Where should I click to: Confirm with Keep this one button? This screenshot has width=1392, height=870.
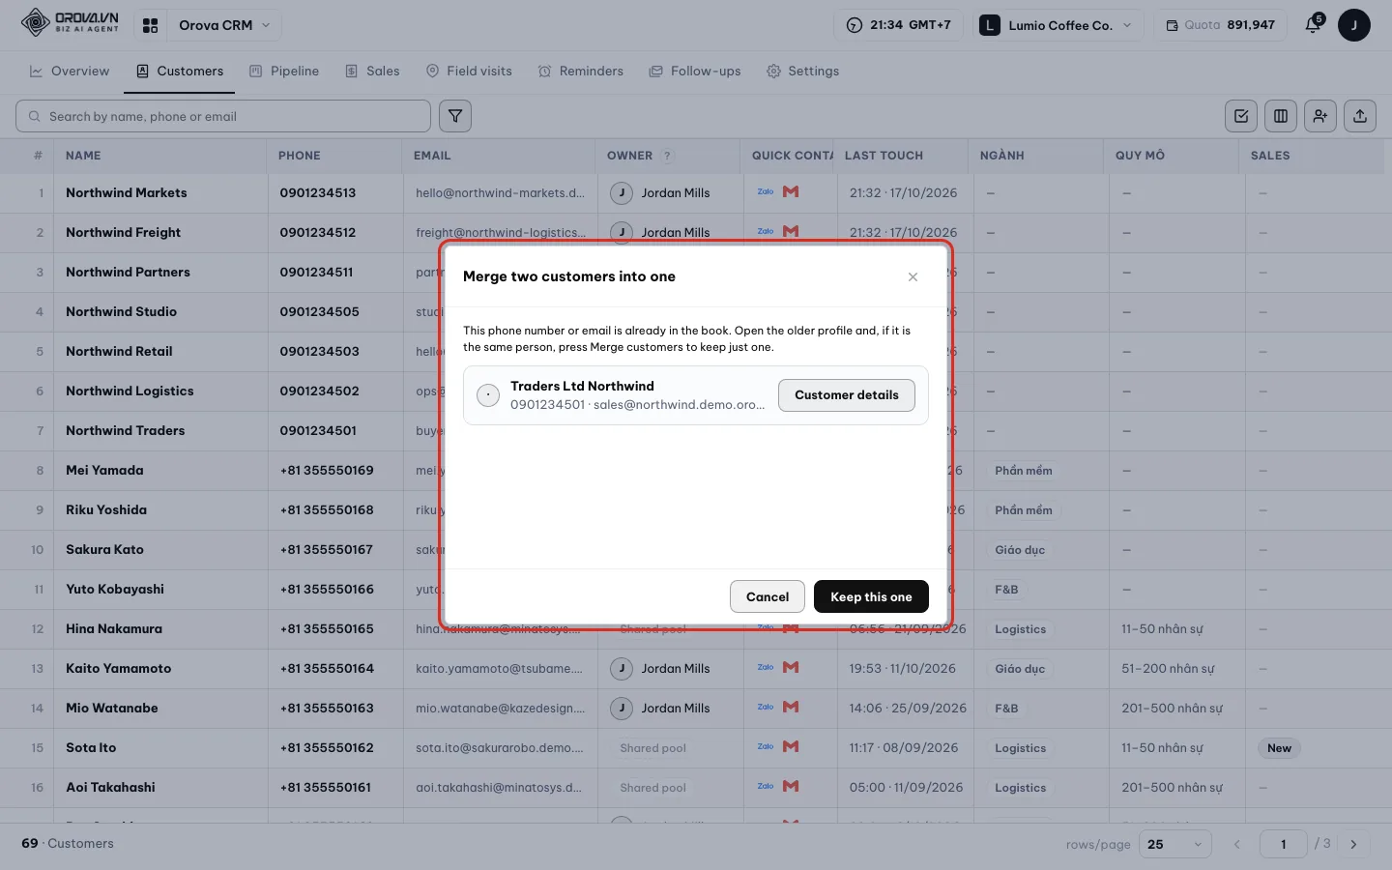871,596
